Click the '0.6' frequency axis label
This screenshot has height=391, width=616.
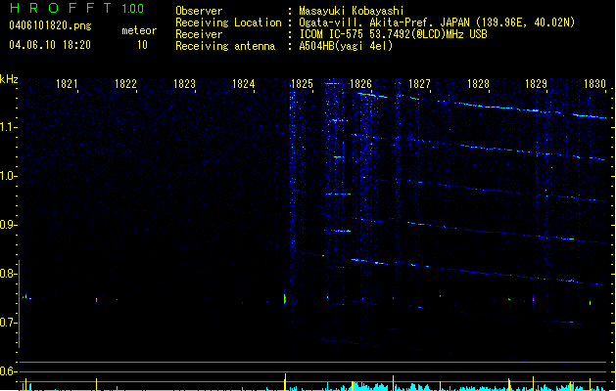(8, 371)
